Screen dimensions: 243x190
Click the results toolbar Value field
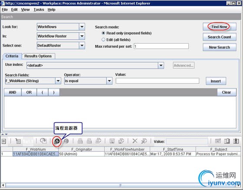(187, 141)
